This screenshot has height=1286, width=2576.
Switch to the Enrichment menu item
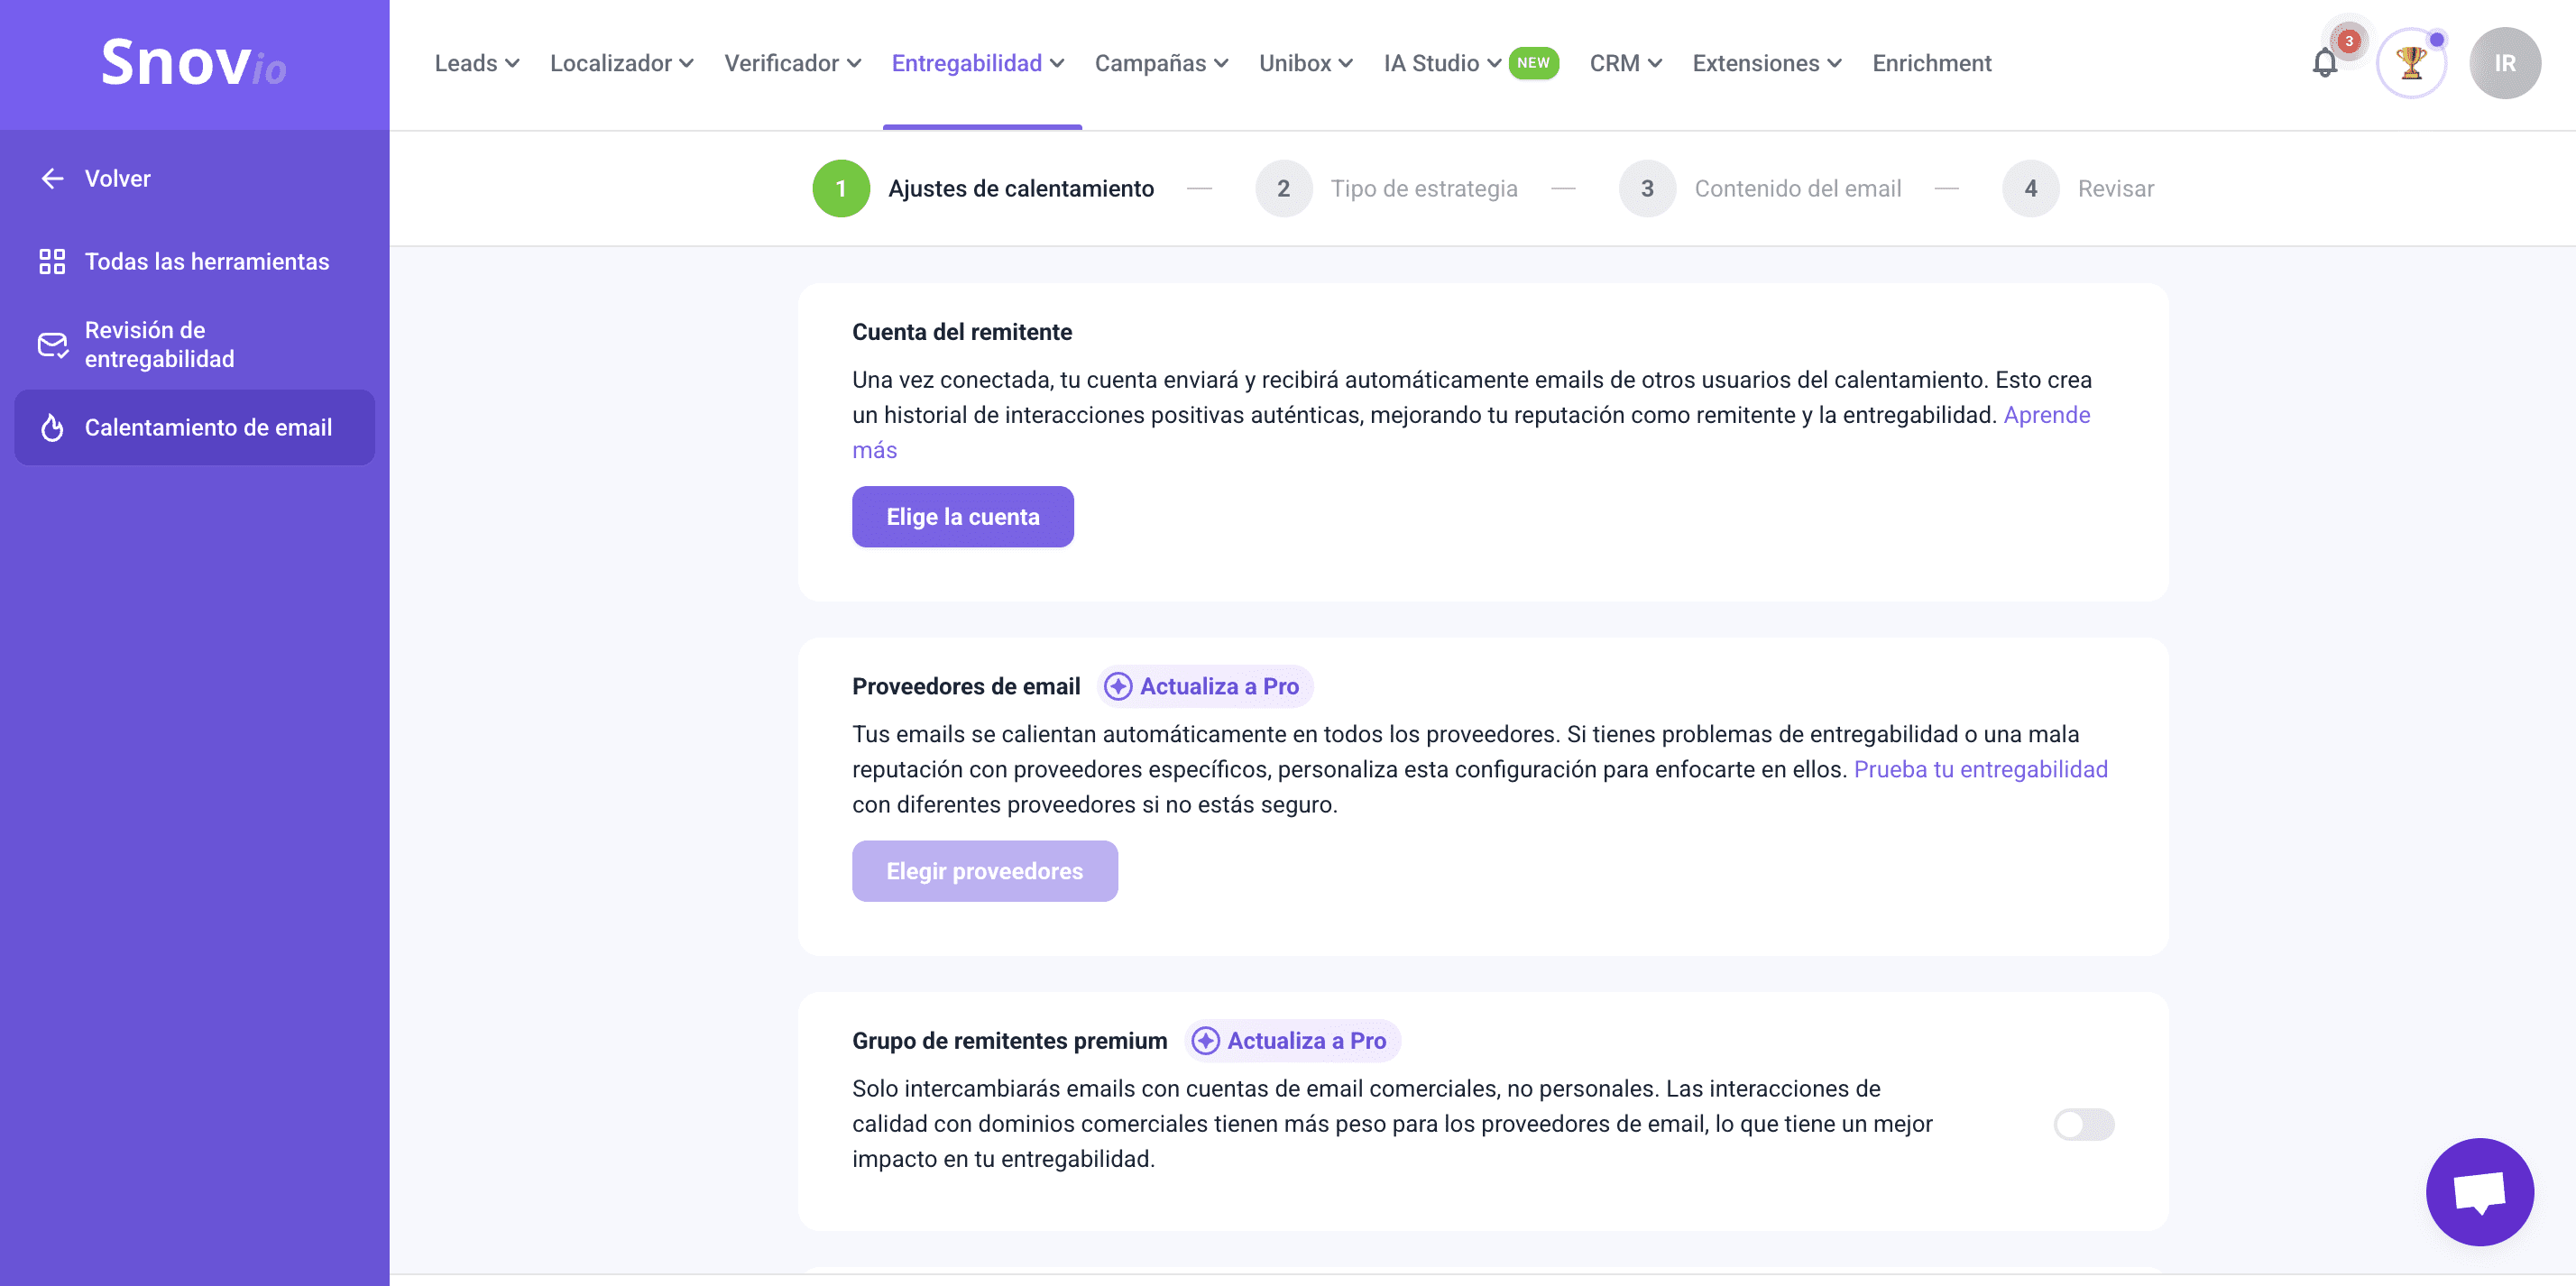click(1931, 62)
